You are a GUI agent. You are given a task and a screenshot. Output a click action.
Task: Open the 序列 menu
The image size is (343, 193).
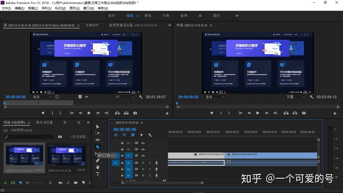(46, 8)
